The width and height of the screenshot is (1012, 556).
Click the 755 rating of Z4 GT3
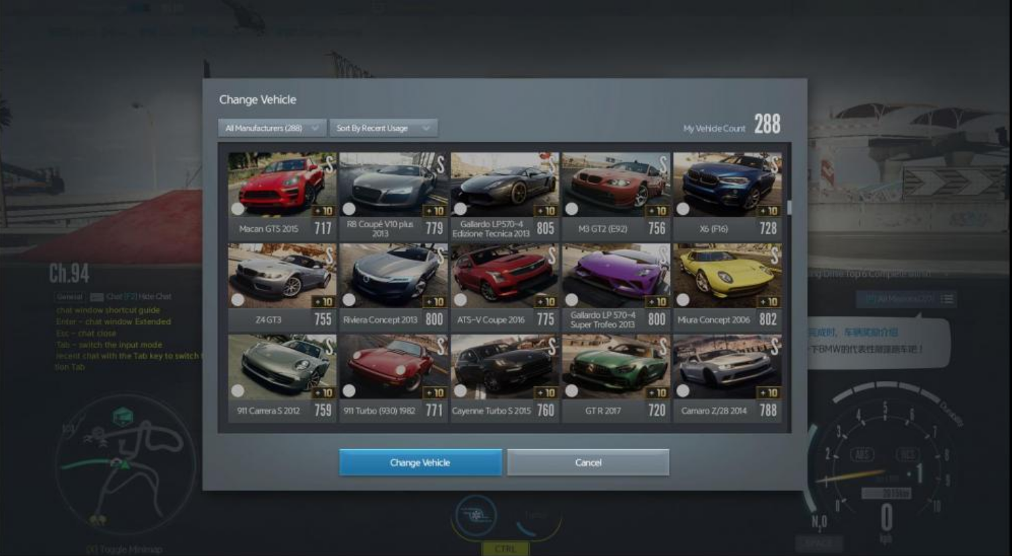[323, 319]
